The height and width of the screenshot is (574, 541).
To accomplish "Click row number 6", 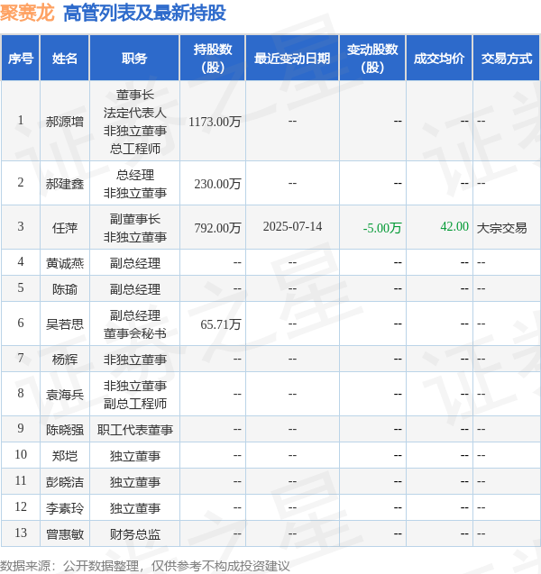I will [21, 323].
